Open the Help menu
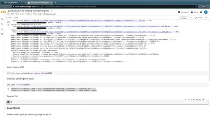The height and width of the screenshot is (118, 210). click(x=40, y=14)
